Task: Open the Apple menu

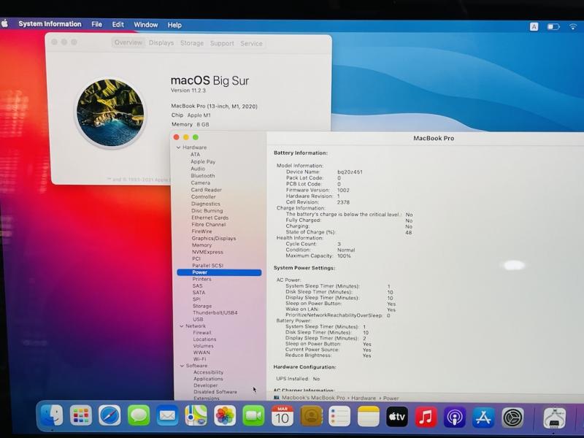Action: [5, 23]
